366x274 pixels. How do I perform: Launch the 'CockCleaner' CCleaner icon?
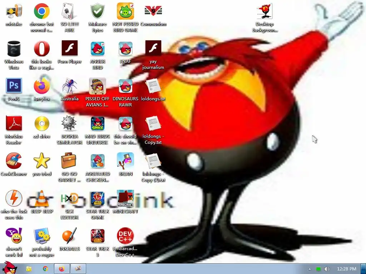[x=14, y=161]
